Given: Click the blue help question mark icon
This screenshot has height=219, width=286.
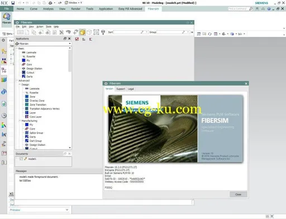Looking at the screenshot, I should [269, 9].
